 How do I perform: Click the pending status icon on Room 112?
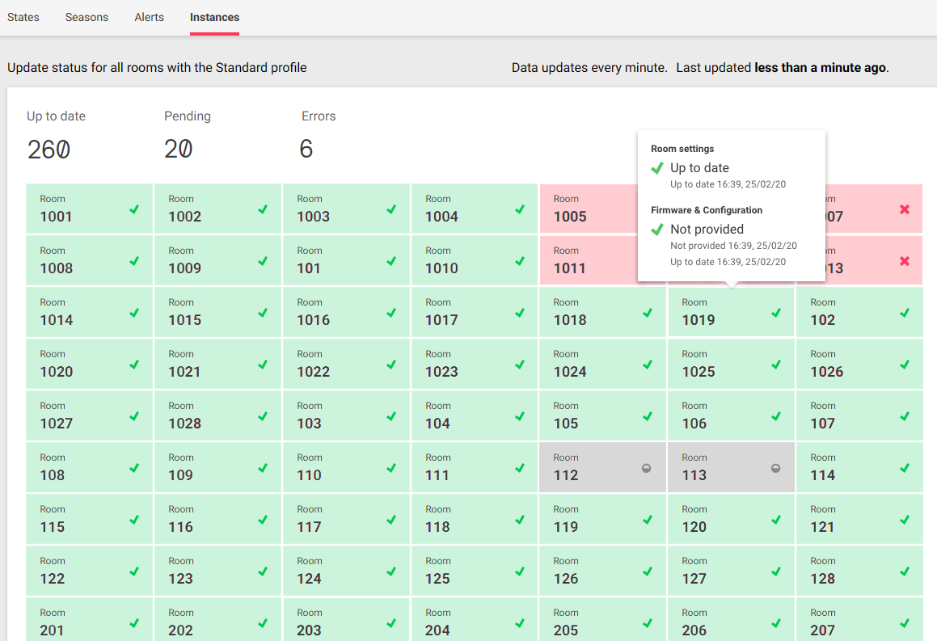pos(647,467)
